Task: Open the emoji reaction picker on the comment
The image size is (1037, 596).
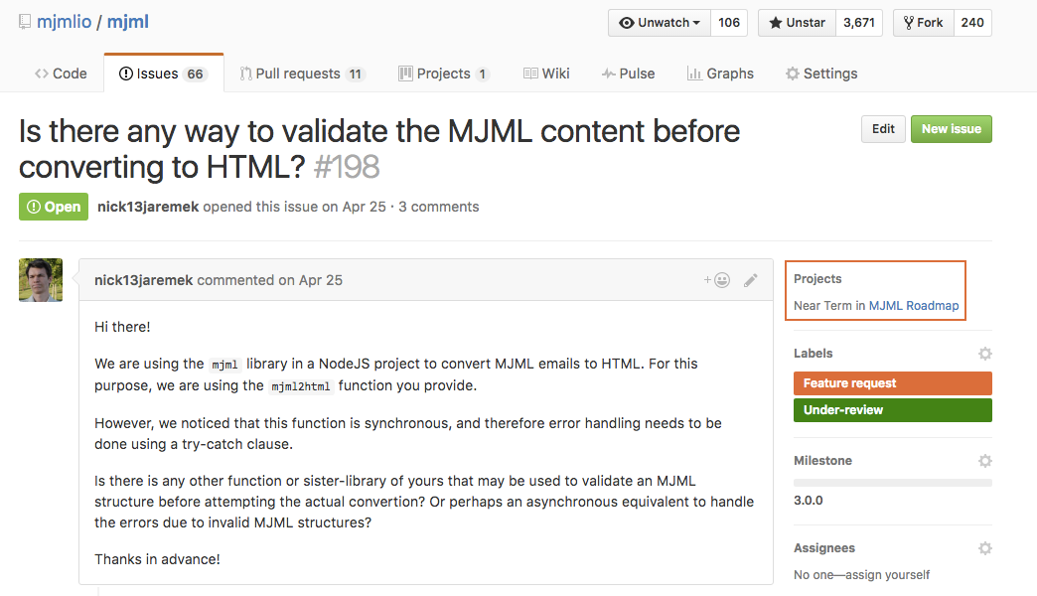Action: pyautogui.click(x=721, y=279)
